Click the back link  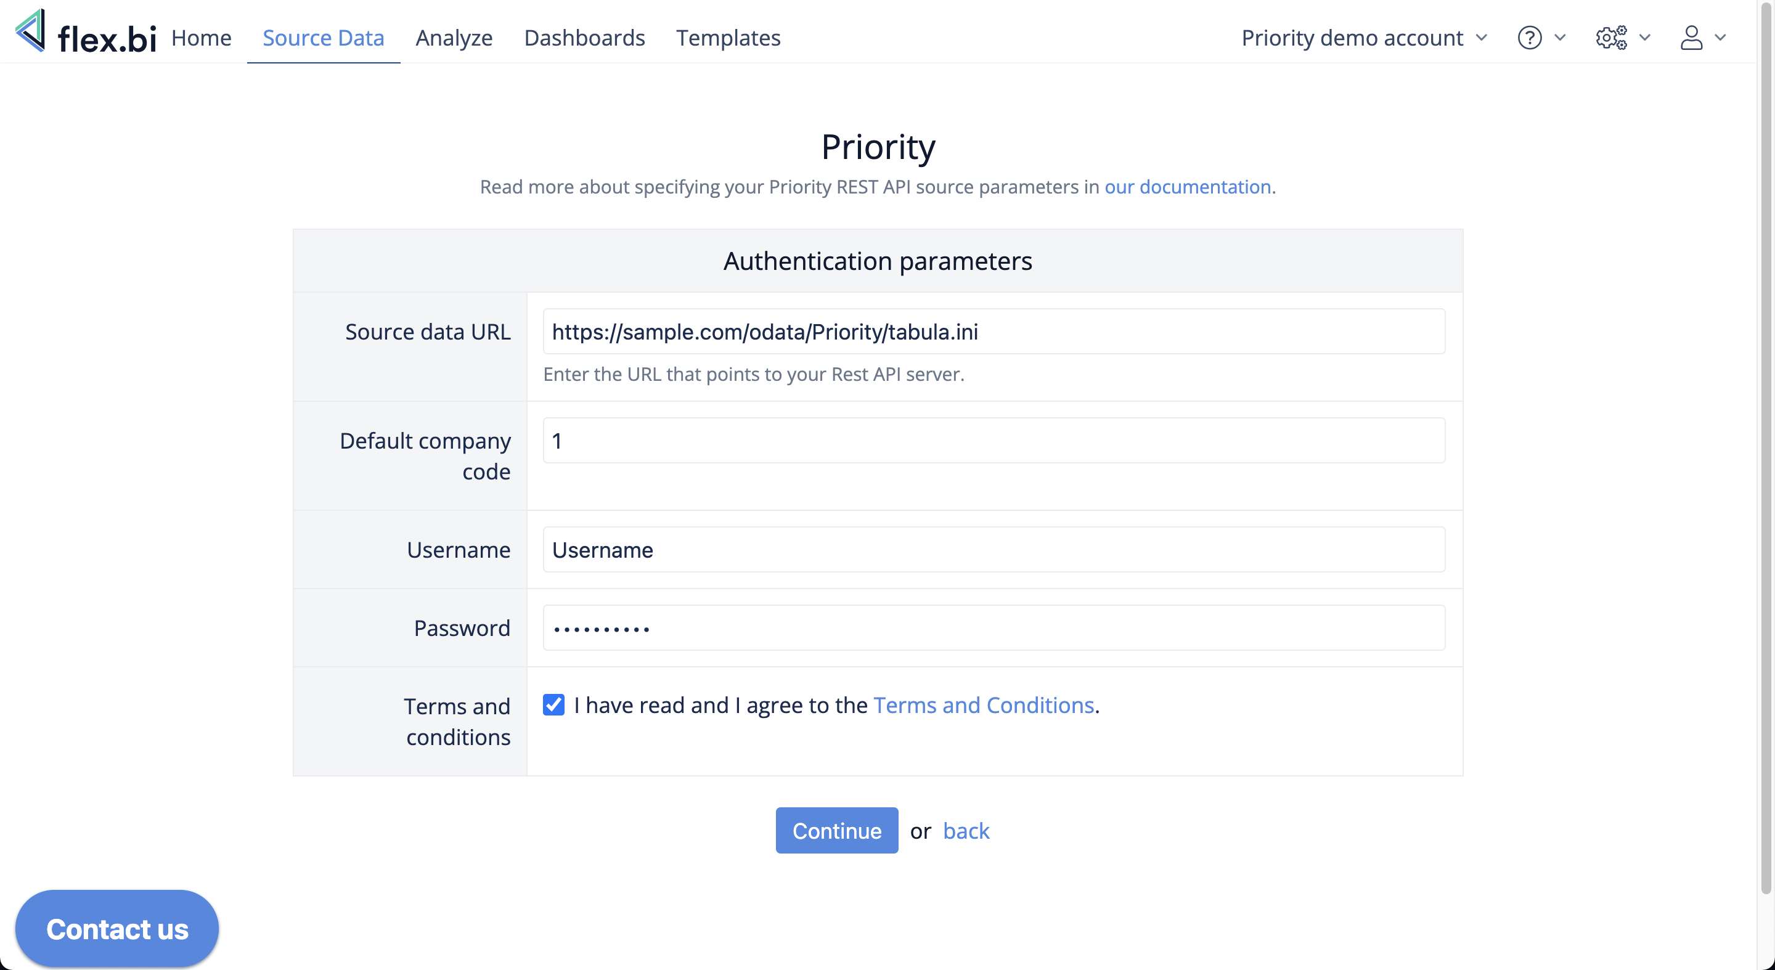965,831
